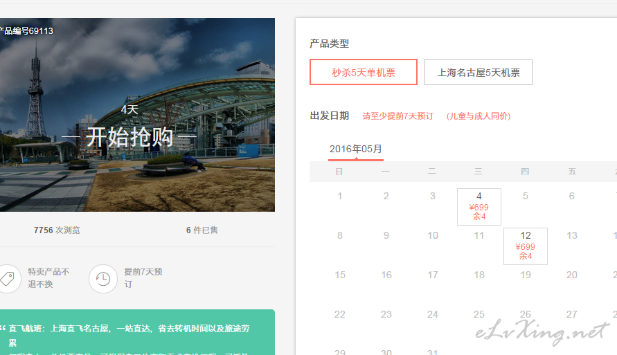The width and height of the screenshot is (617, 355).
Task: Click the (儿童与成人同价) notice
Action: tap(478, 116)
